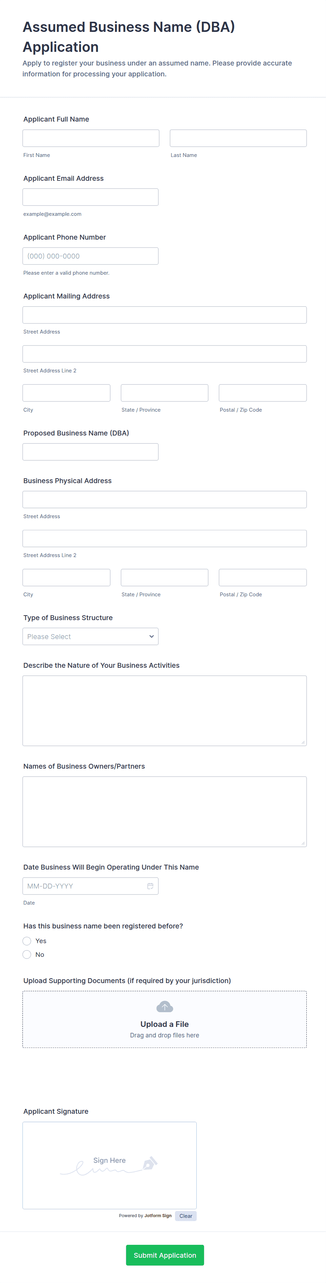Focus the Proposed Business Name (DBA) field

(90, 452)
